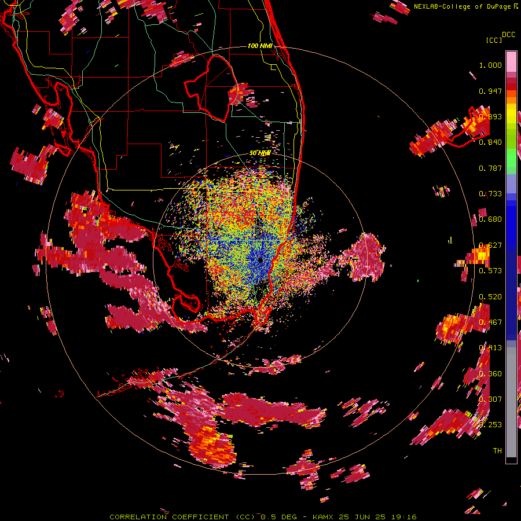Click the DCC product label
Screen dimensions: 521x521
click(508, 35)
